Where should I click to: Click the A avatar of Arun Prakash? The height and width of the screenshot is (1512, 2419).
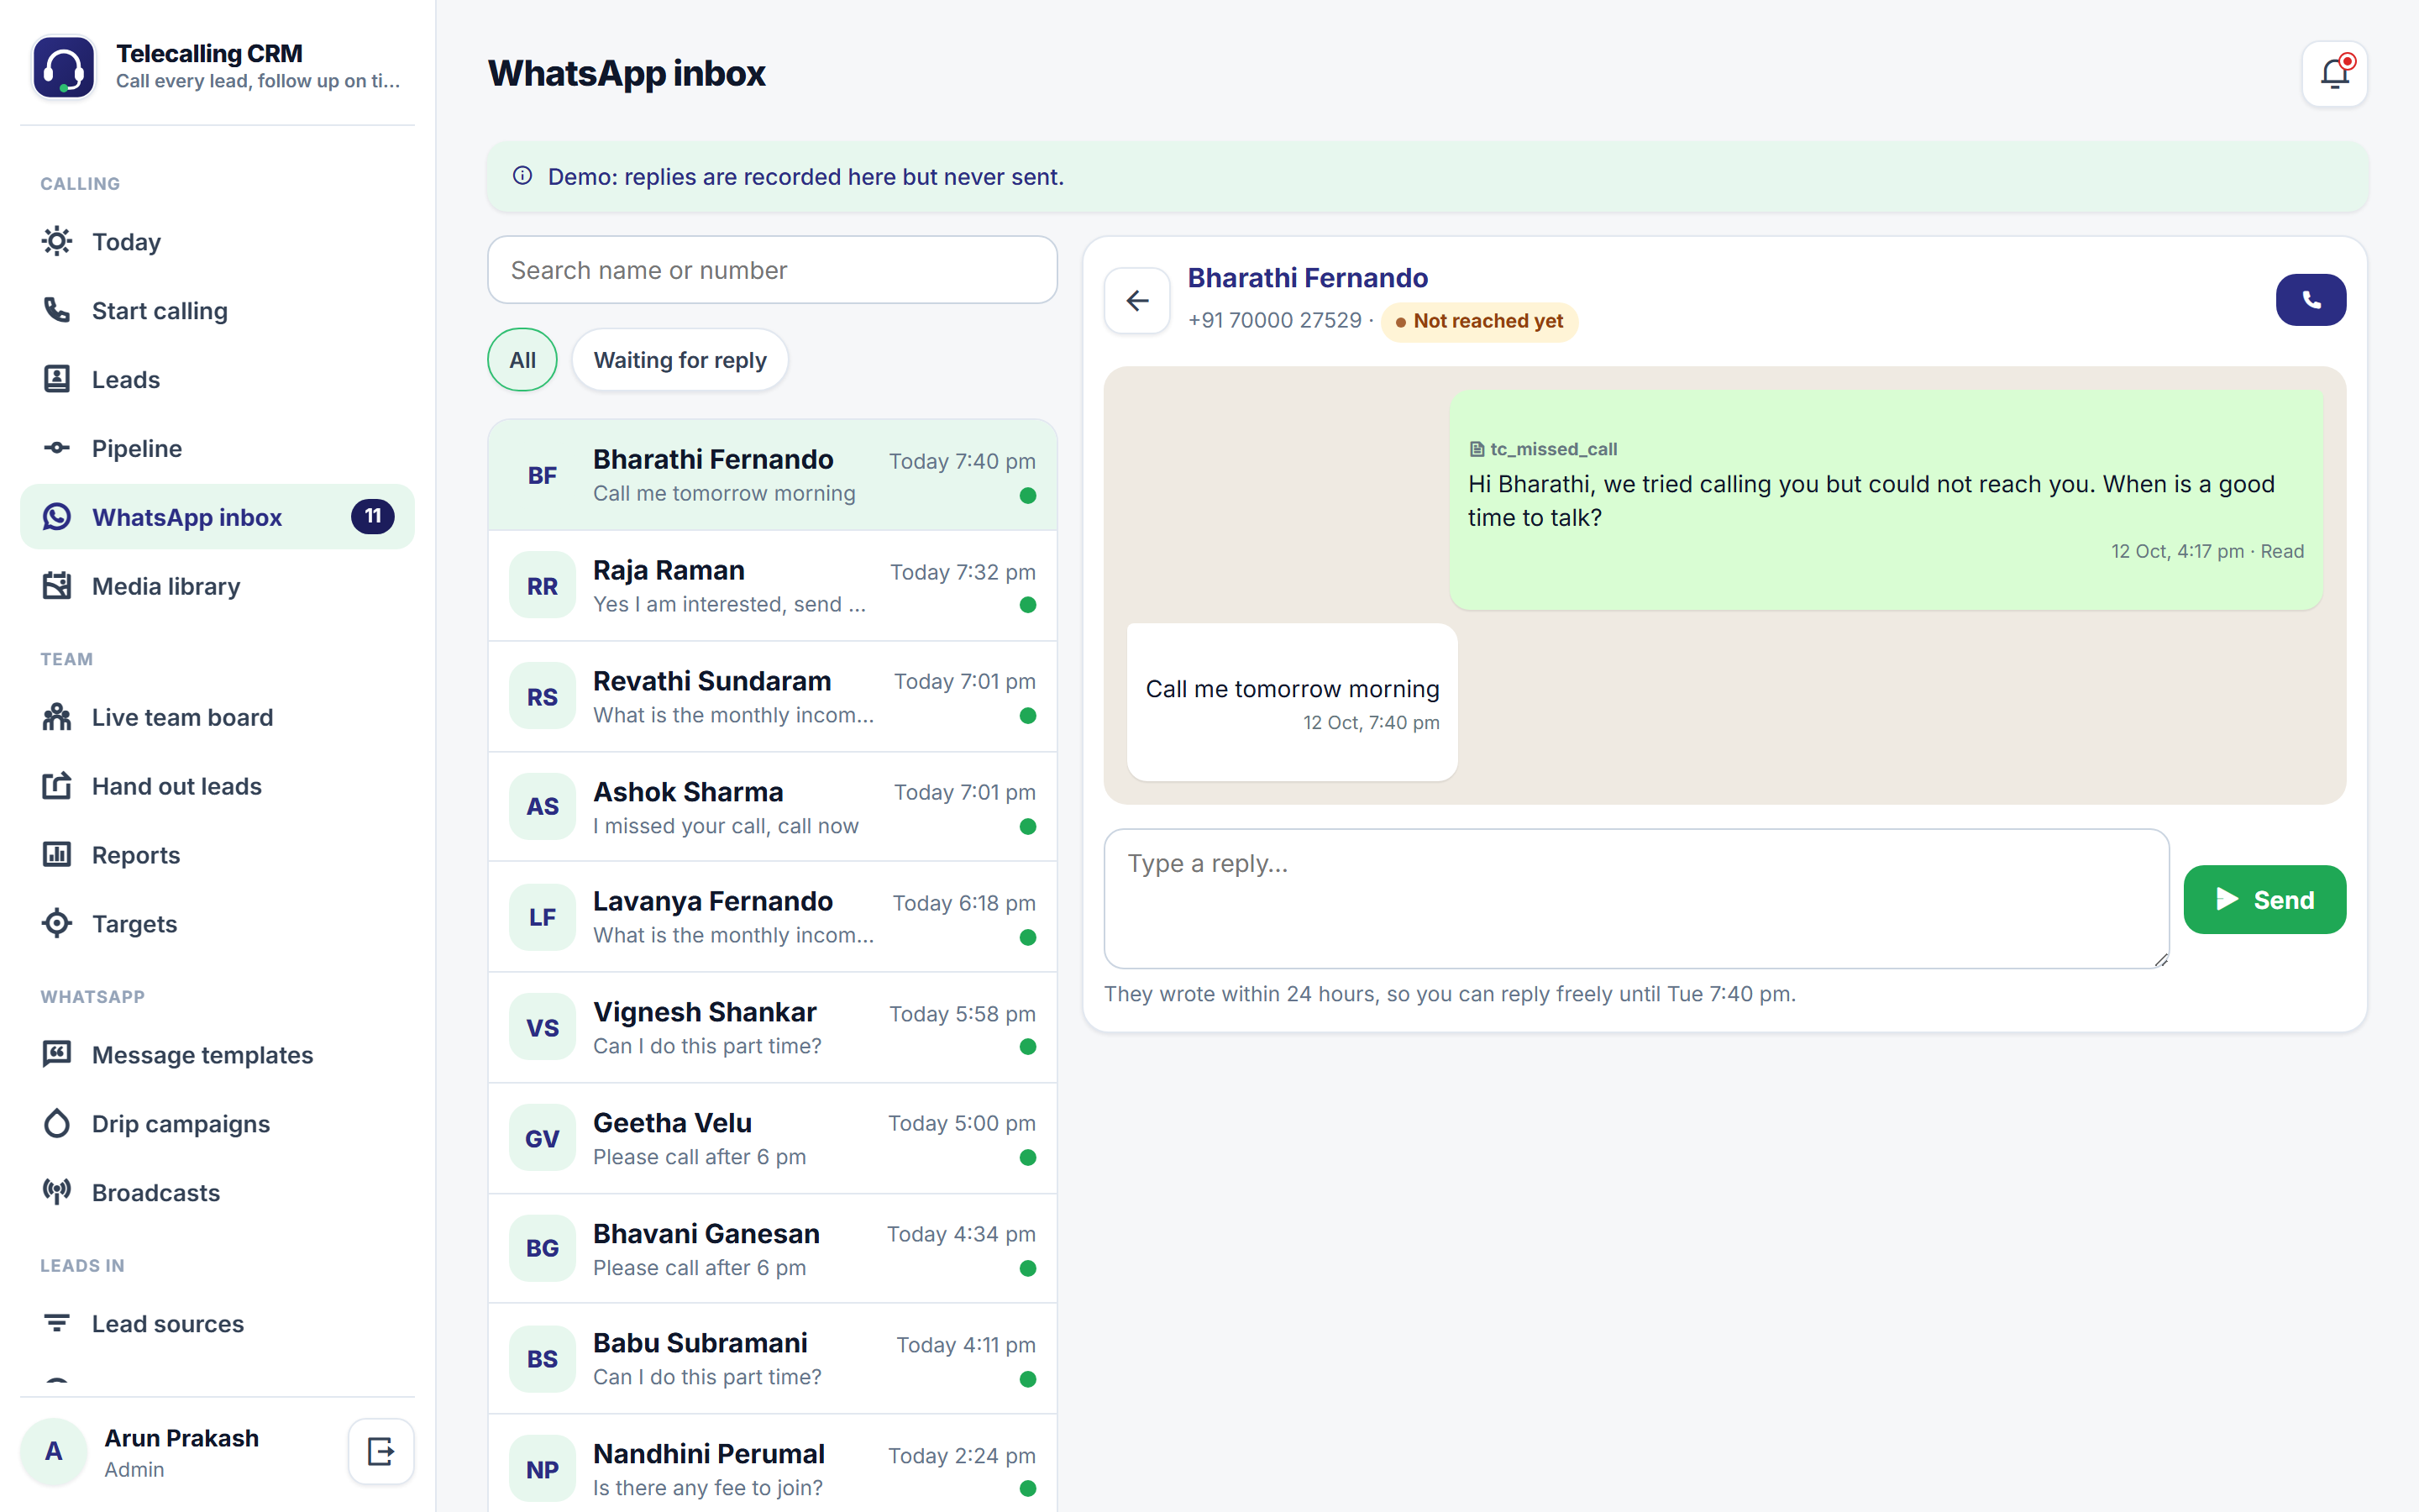pos(54,1451)
